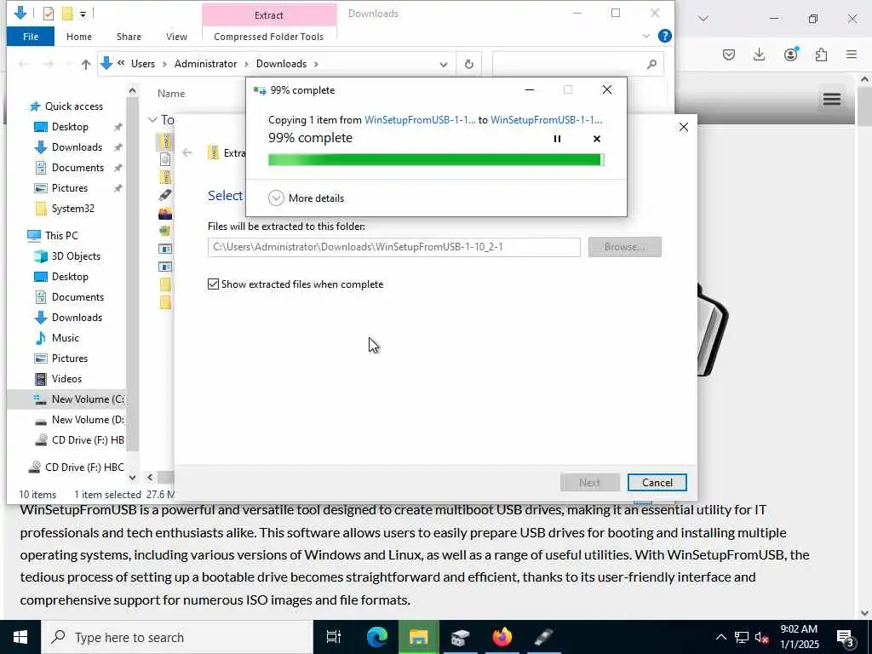Screen dimensions: 872x654
Task: Open the System32 folder shortcut
Action: pyautogui.click(x=72, y=209)
